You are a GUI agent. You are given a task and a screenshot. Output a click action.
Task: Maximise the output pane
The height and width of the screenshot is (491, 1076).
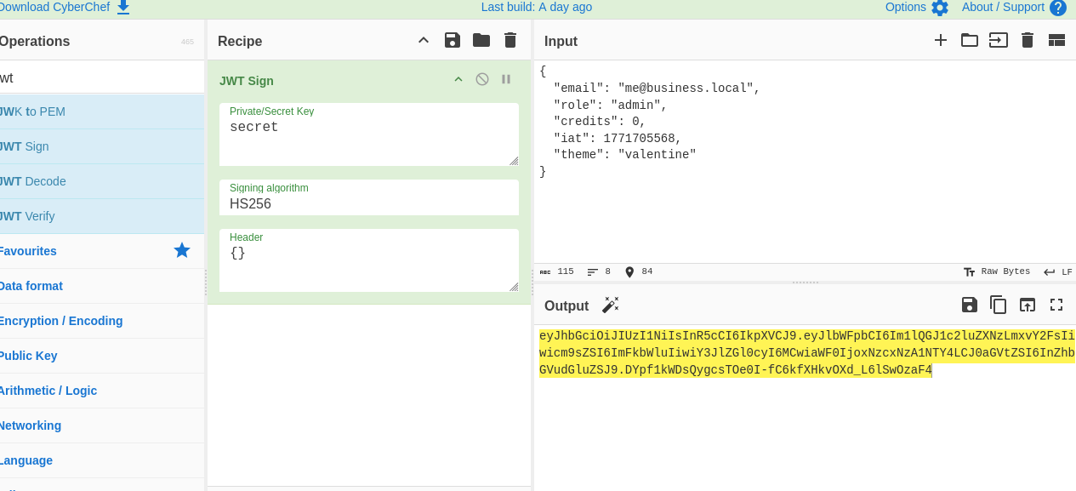(1056, 305)
